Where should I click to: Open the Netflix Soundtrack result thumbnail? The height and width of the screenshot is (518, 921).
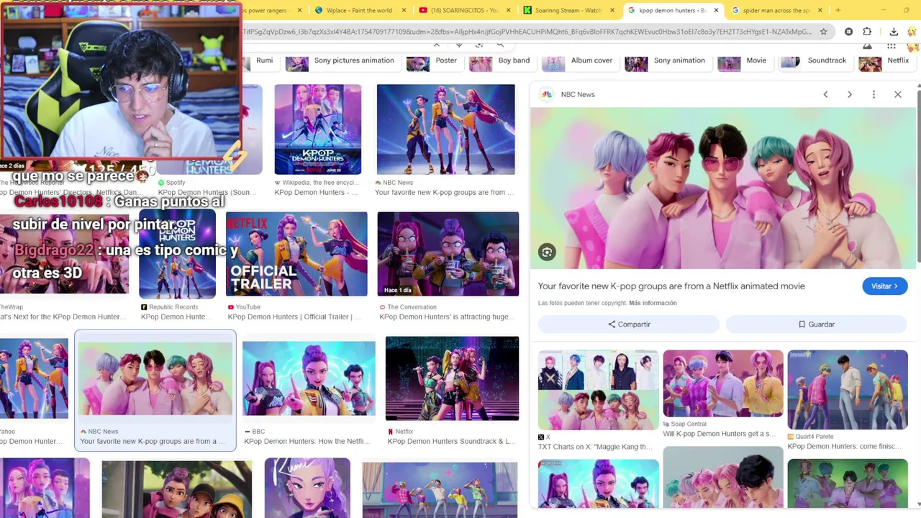pos(452,378)
